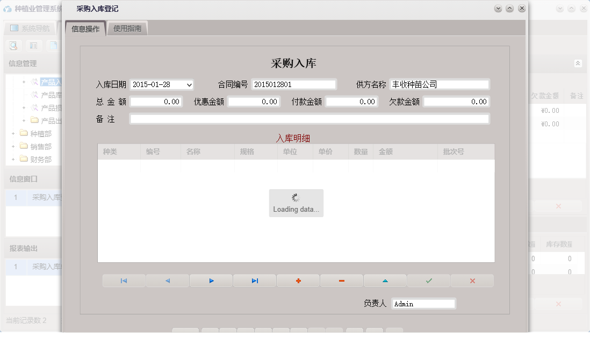The height and width of the screenshot is (352, 590).
Task: Click the last record navigation arrow
Action: pyautogui.click(x=254, y=281)
